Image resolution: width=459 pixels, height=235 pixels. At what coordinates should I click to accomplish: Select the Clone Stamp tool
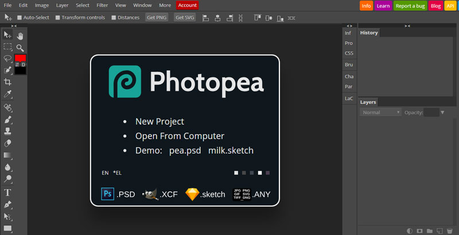tap(7, 132)
